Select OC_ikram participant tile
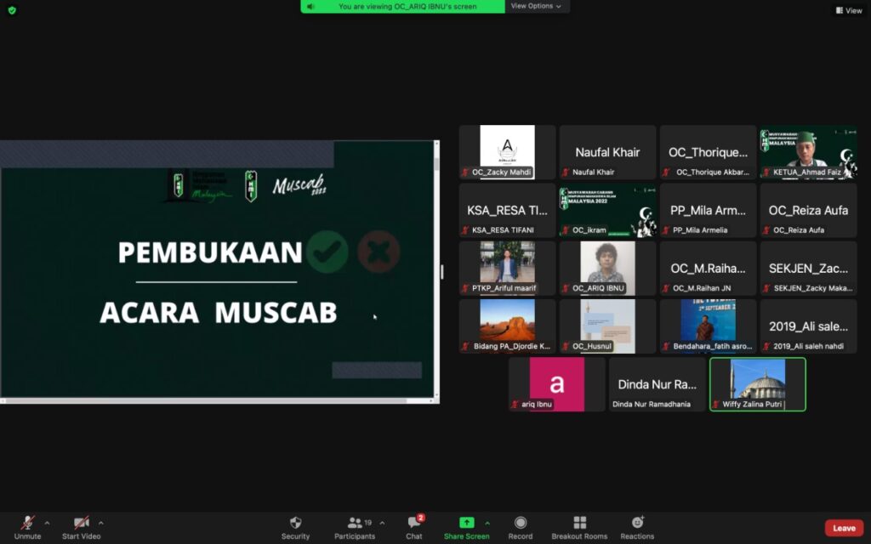 point(607,211)
